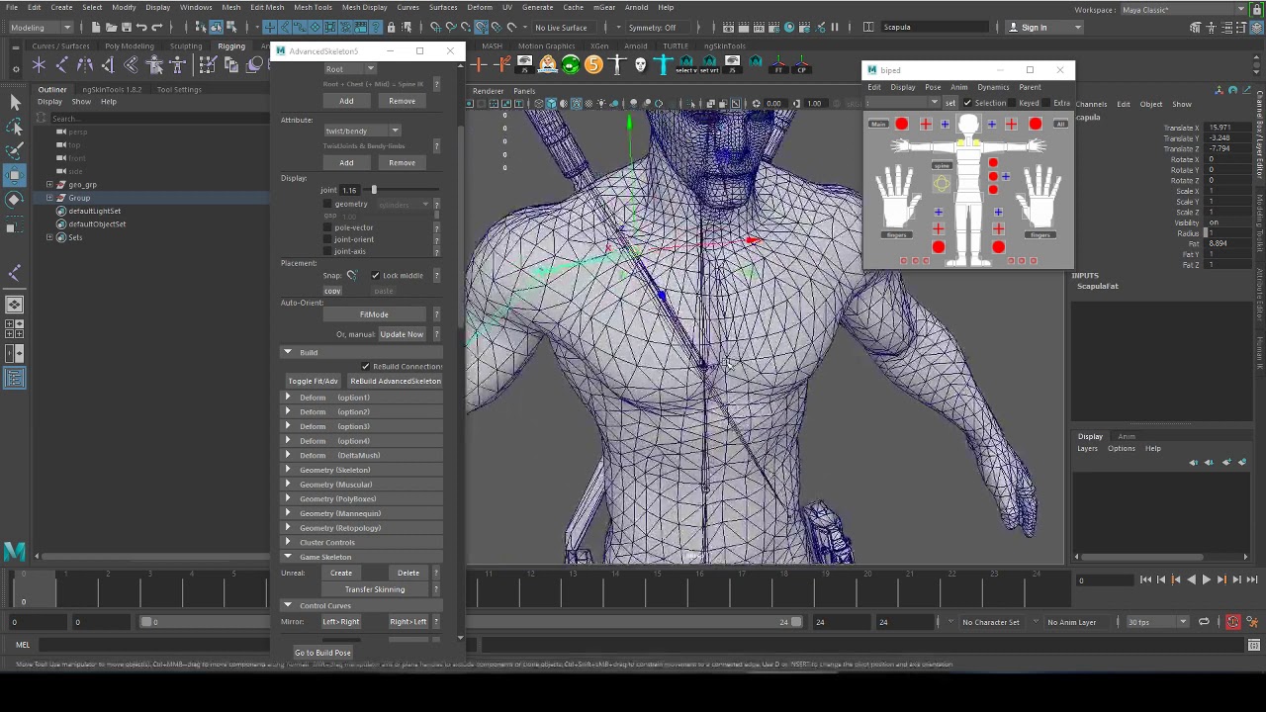Image resolution: width=1266 pixels, height=712 pixels.
Task: Pick the Lasso select tool in toolbox
Action: pos(15,127)
